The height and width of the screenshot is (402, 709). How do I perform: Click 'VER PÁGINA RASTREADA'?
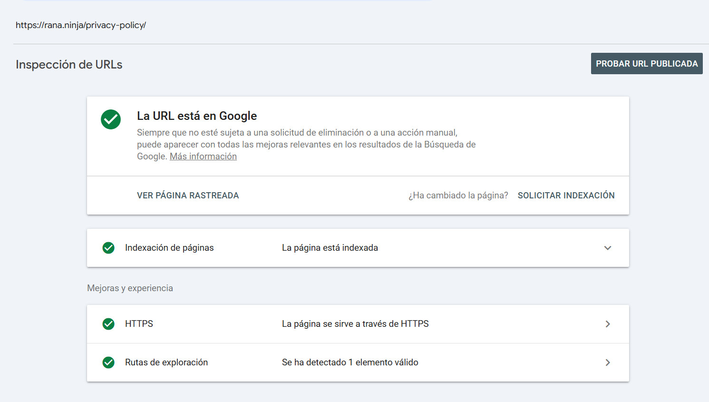pyautogui.click(x=188, y=195)
